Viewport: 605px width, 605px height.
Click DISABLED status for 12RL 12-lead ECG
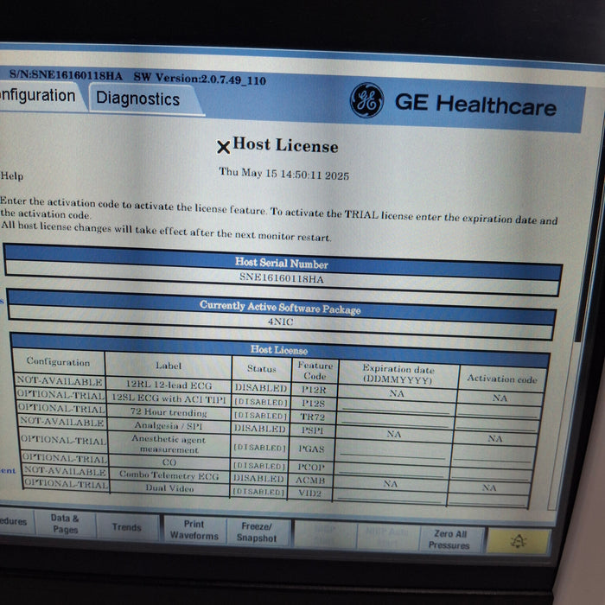(261, 387)
